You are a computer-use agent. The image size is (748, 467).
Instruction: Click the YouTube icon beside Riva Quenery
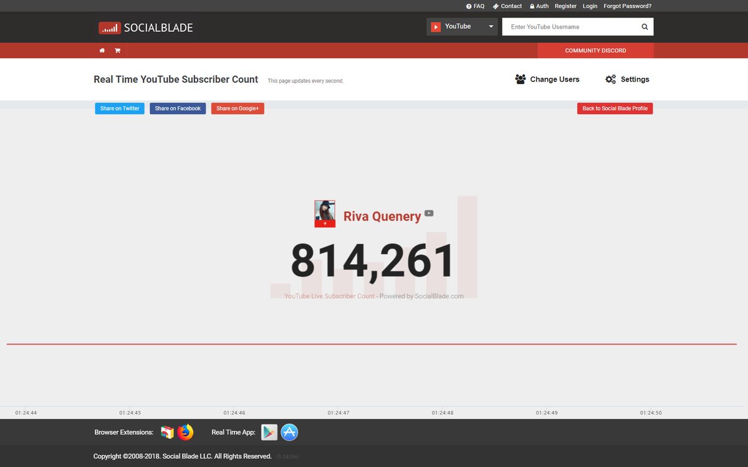click(x=429, y=213)
